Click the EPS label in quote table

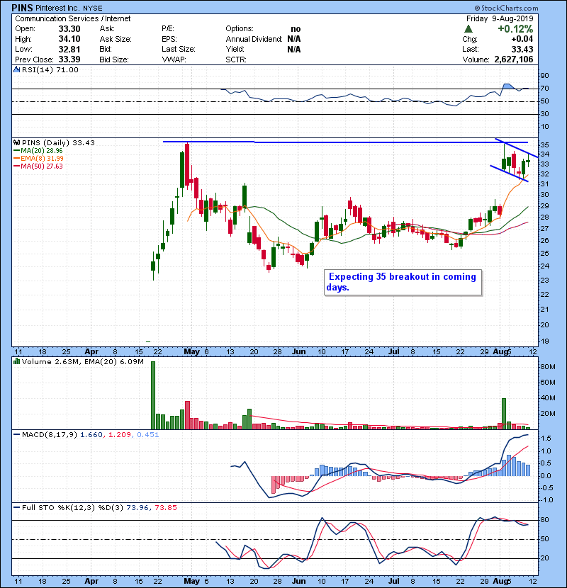169,39
